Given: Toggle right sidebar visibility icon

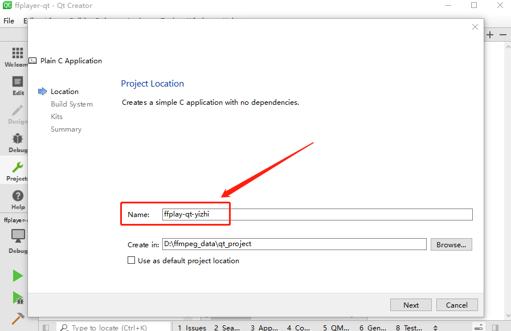Looking at the screenshot, I should [496, 328].
